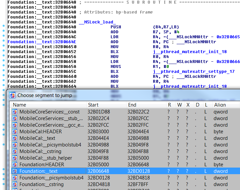Click the D column header
The image size is (240, 190).
(x=198, y=105)
